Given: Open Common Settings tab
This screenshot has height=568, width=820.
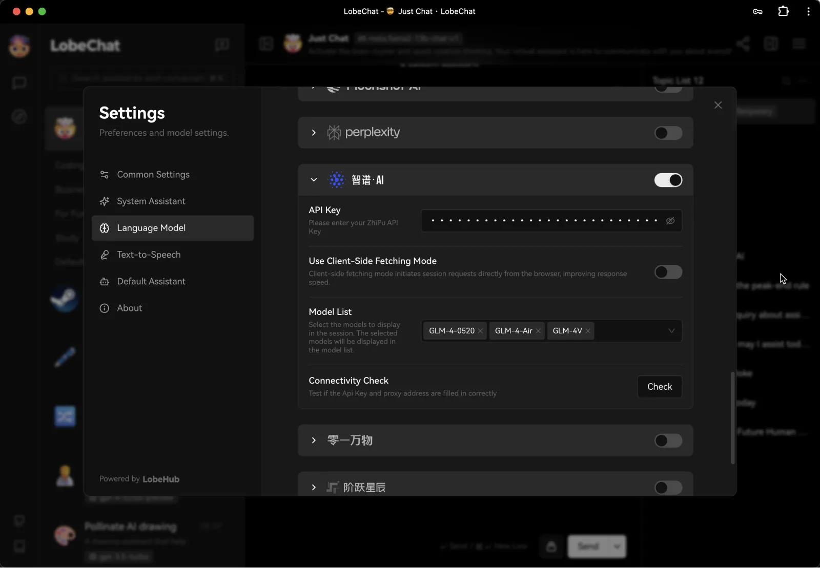Looking at the screenshot, I should tap(153, 175).
